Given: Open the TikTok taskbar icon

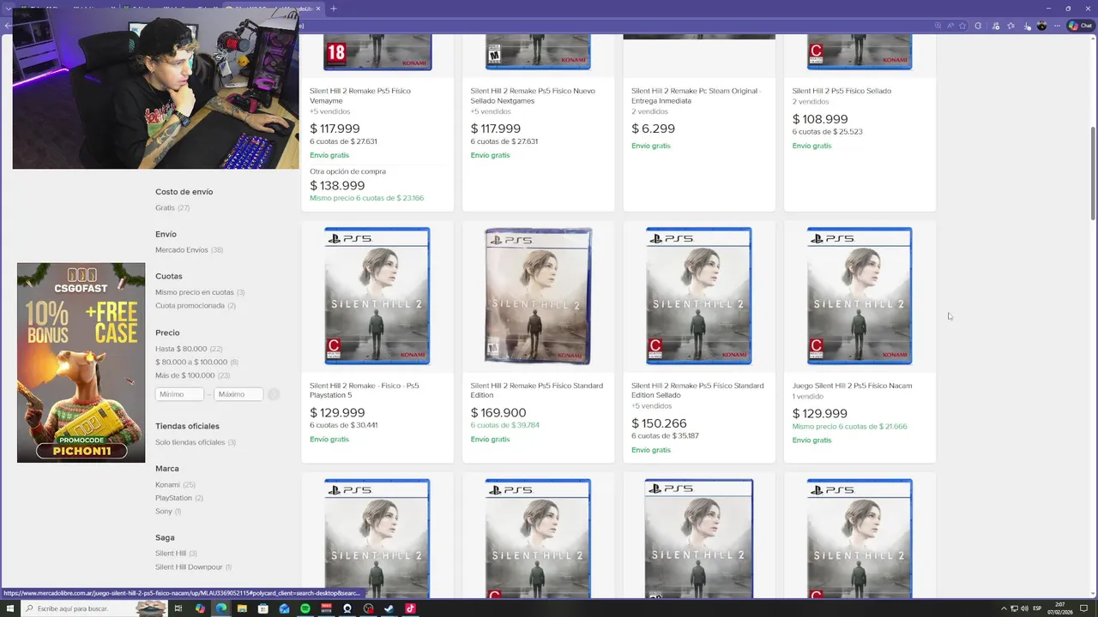Looking at the screenshot, I should pos(410,608).
